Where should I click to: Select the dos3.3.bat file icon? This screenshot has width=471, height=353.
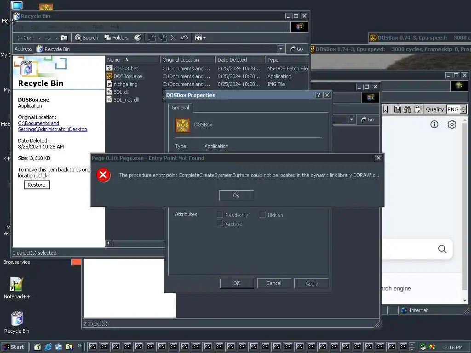109,68
